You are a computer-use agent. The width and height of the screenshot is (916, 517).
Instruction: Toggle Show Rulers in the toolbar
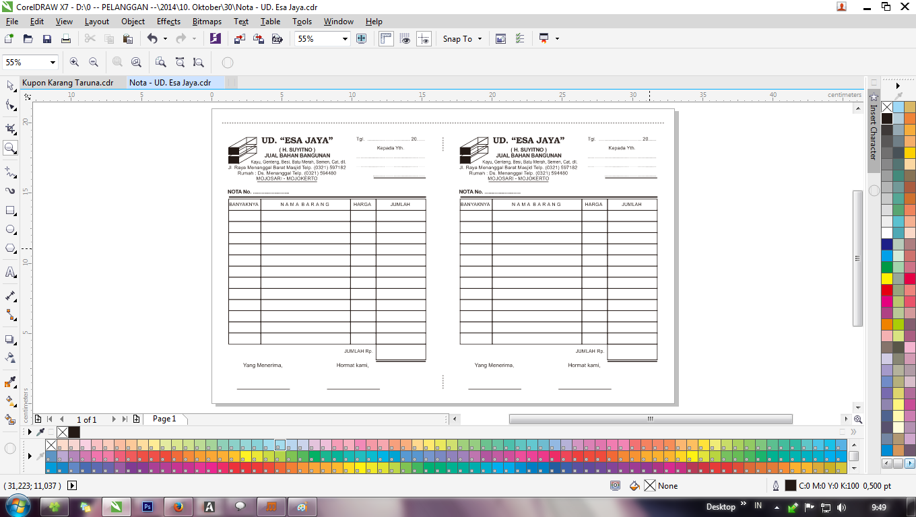click(386, 39)
